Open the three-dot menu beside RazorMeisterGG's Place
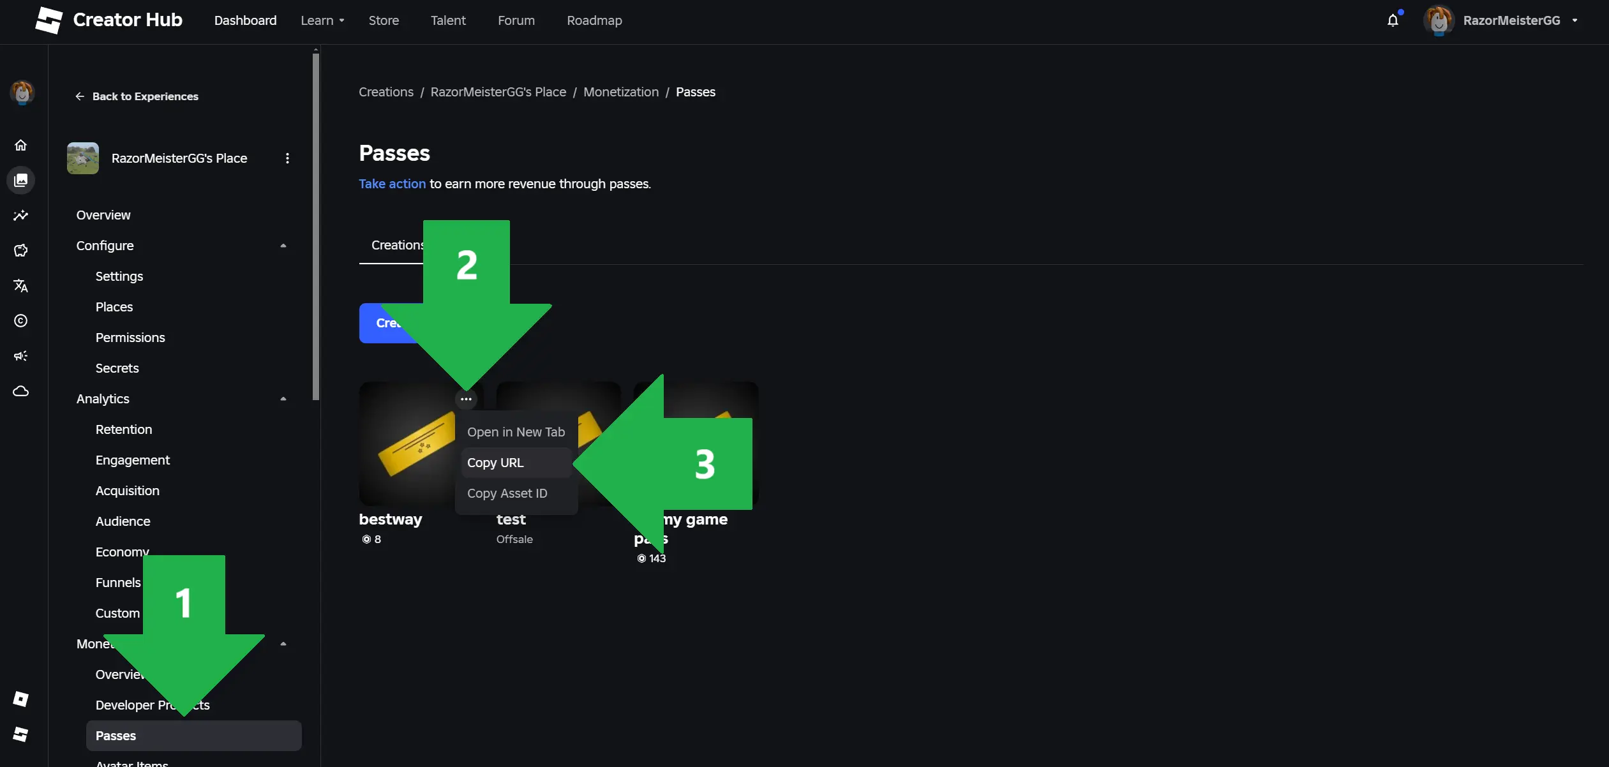This screenshot has width=1609, height=767. click(287, 158)
